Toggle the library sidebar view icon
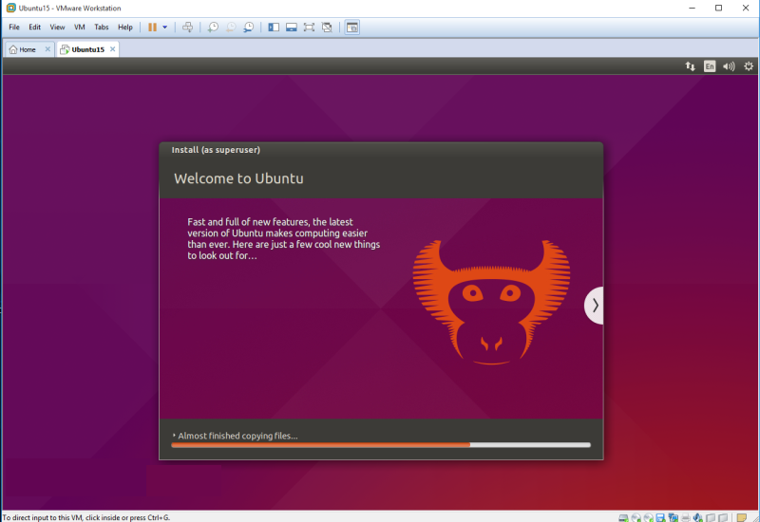This screenshot has height=522, width=760. pos(274,28)
